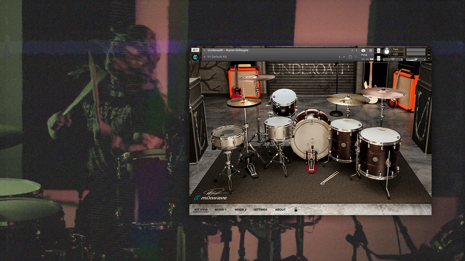Toggle the Solo button
The height and width of the screenshot is (261, 465).
pyautogui.click(x=378, y=50)
